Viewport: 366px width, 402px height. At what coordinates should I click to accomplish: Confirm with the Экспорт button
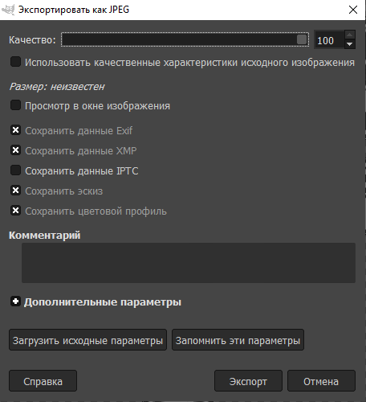pos(248,381)
